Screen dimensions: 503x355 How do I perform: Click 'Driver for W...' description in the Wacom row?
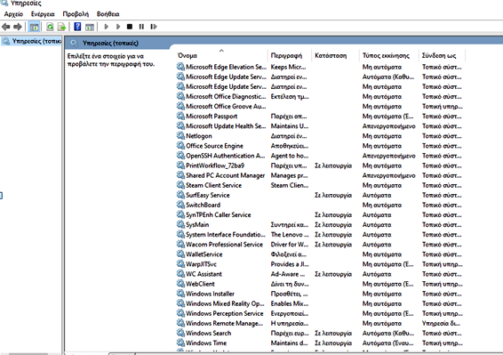[x=290, y=245]
